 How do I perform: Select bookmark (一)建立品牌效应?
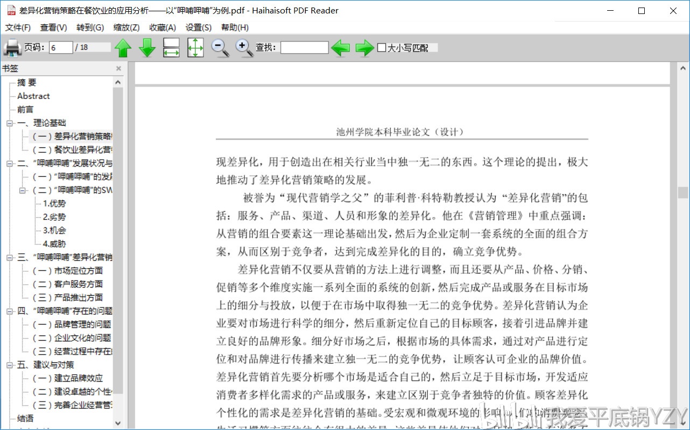[68, 378]
